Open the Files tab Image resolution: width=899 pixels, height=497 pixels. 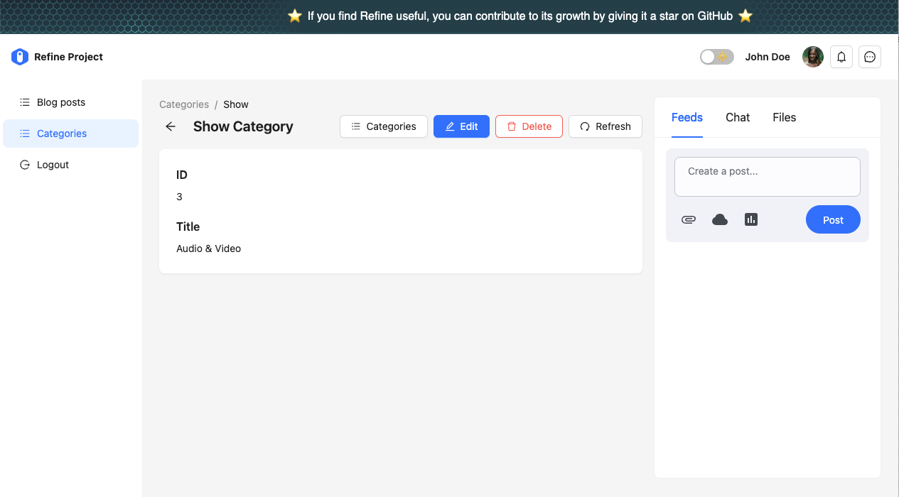point(784,117)
